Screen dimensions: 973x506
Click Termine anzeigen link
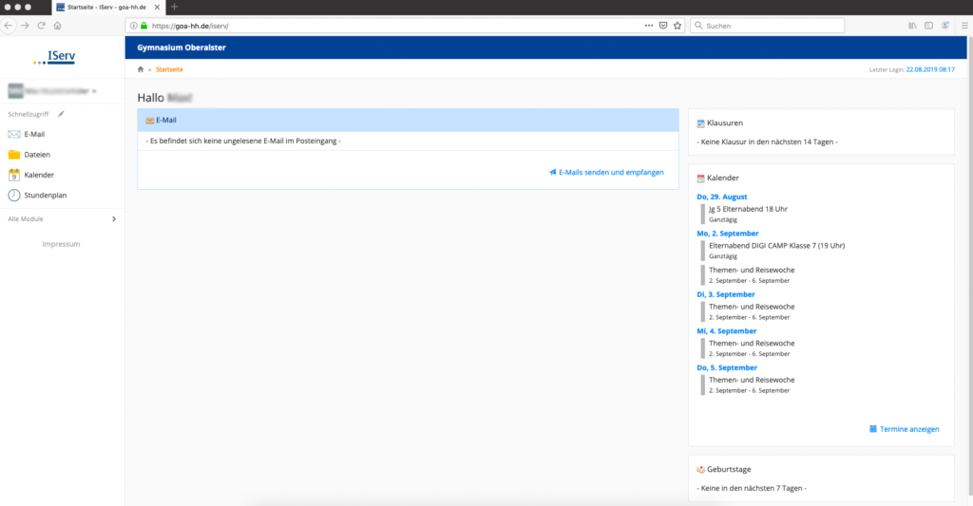point(905,429)
